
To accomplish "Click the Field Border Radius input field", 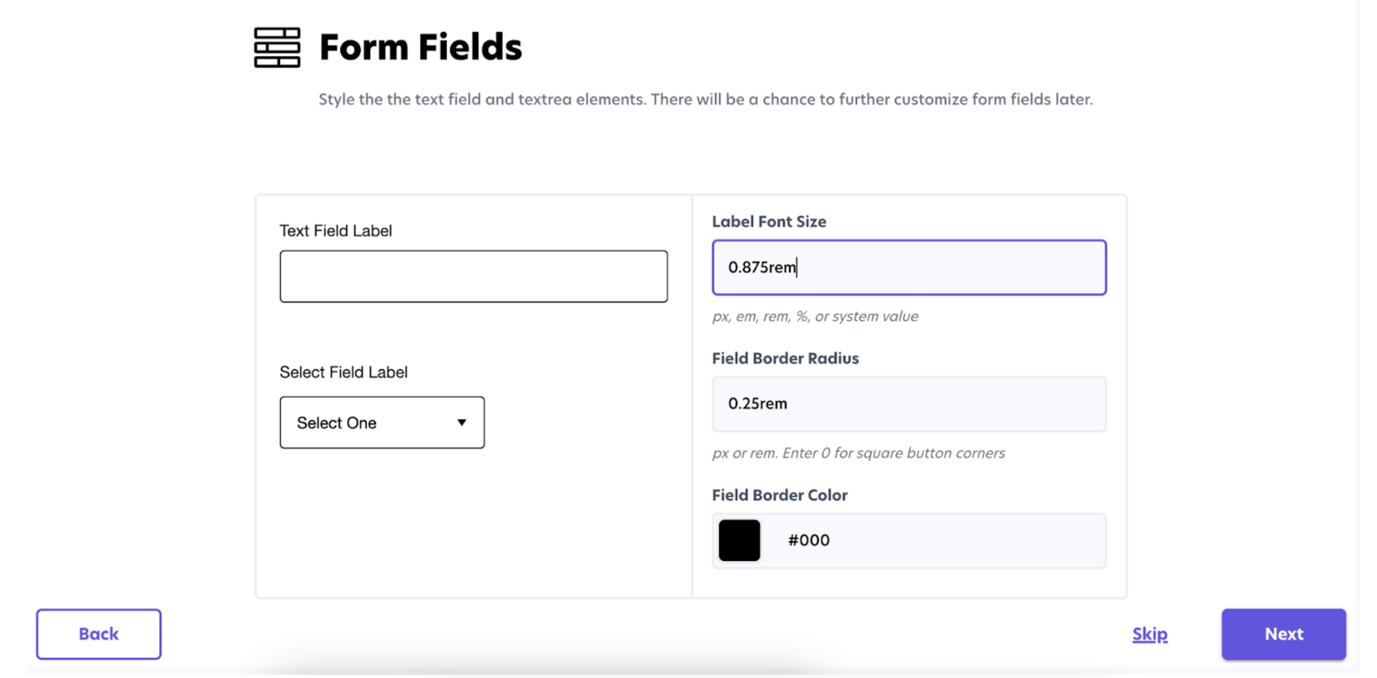I will tap(908, 404).
